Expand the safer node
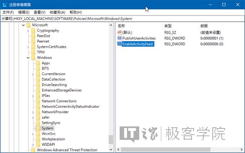The width and height of the screenshot is (245, 153). click(33, 117)
